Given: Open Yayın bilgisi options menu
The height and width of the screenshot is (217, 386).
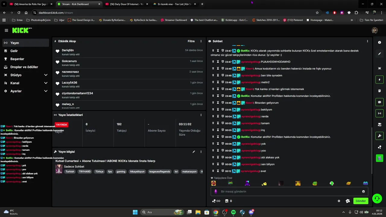Looking at the screenshot, I should point(201,152).
